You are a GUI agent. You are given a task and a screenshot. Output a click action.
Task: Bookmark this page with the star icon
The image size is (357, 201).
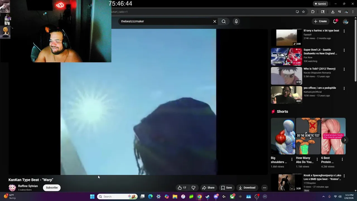point(303,12)
